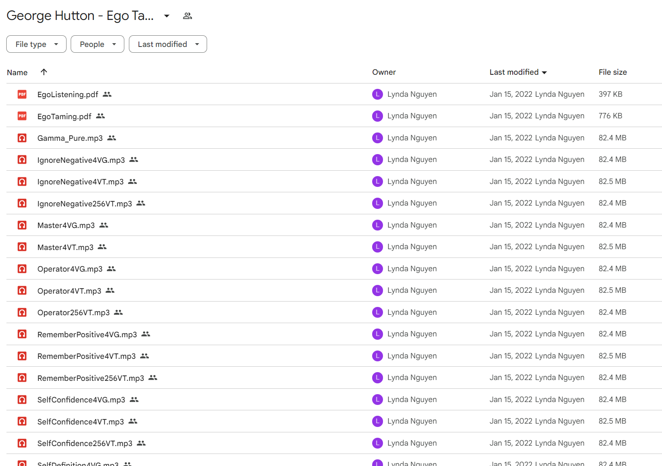Select the SelfConfidence256VT.mp3 file name

(85, 444)
